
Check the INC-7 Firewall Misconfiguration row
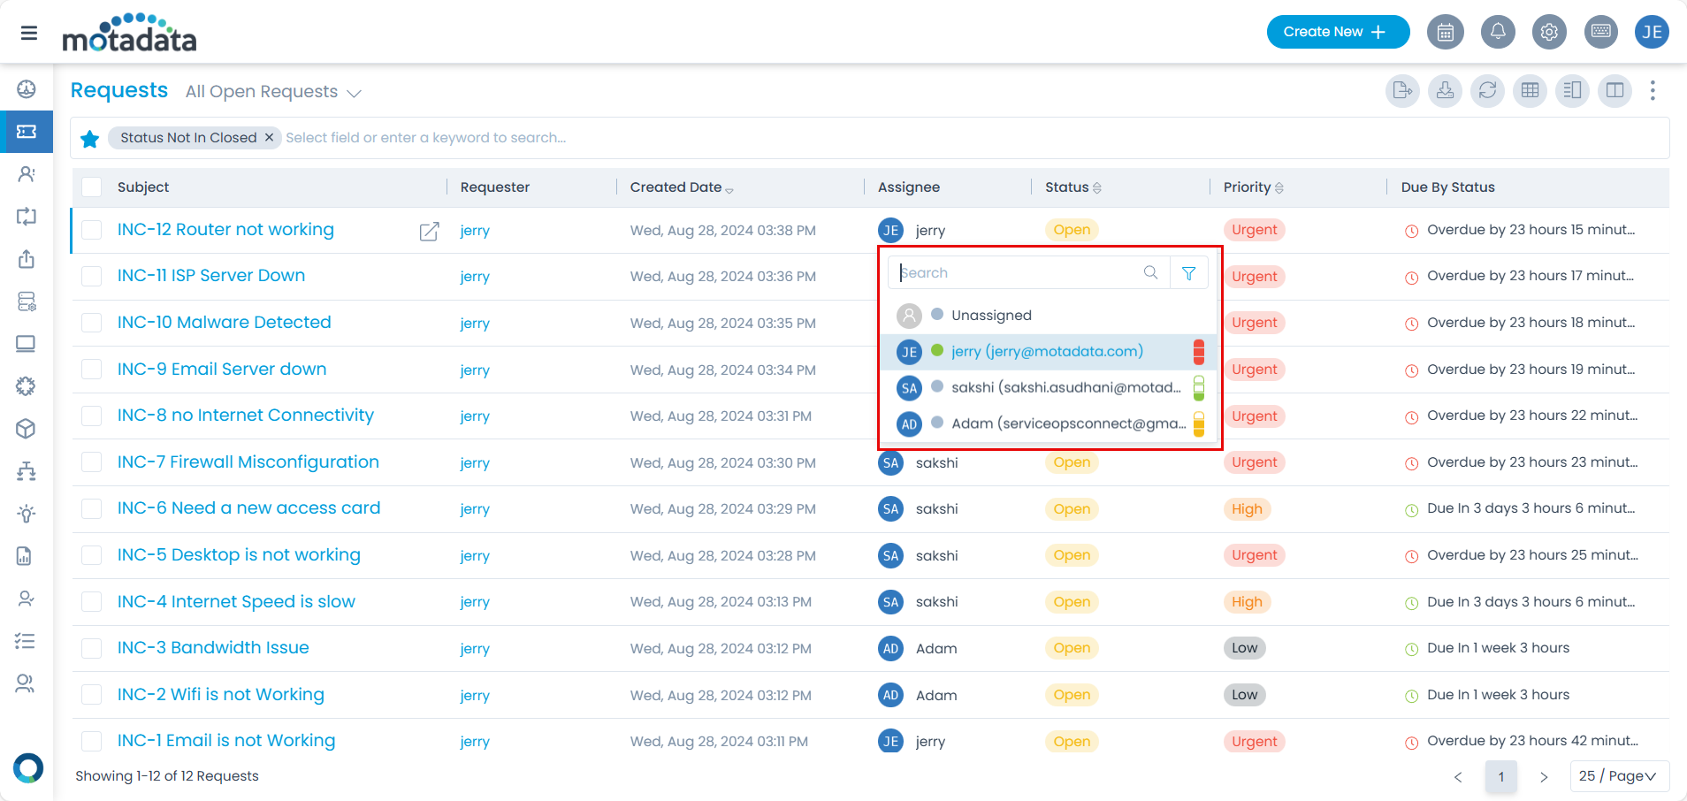(91, 462)
